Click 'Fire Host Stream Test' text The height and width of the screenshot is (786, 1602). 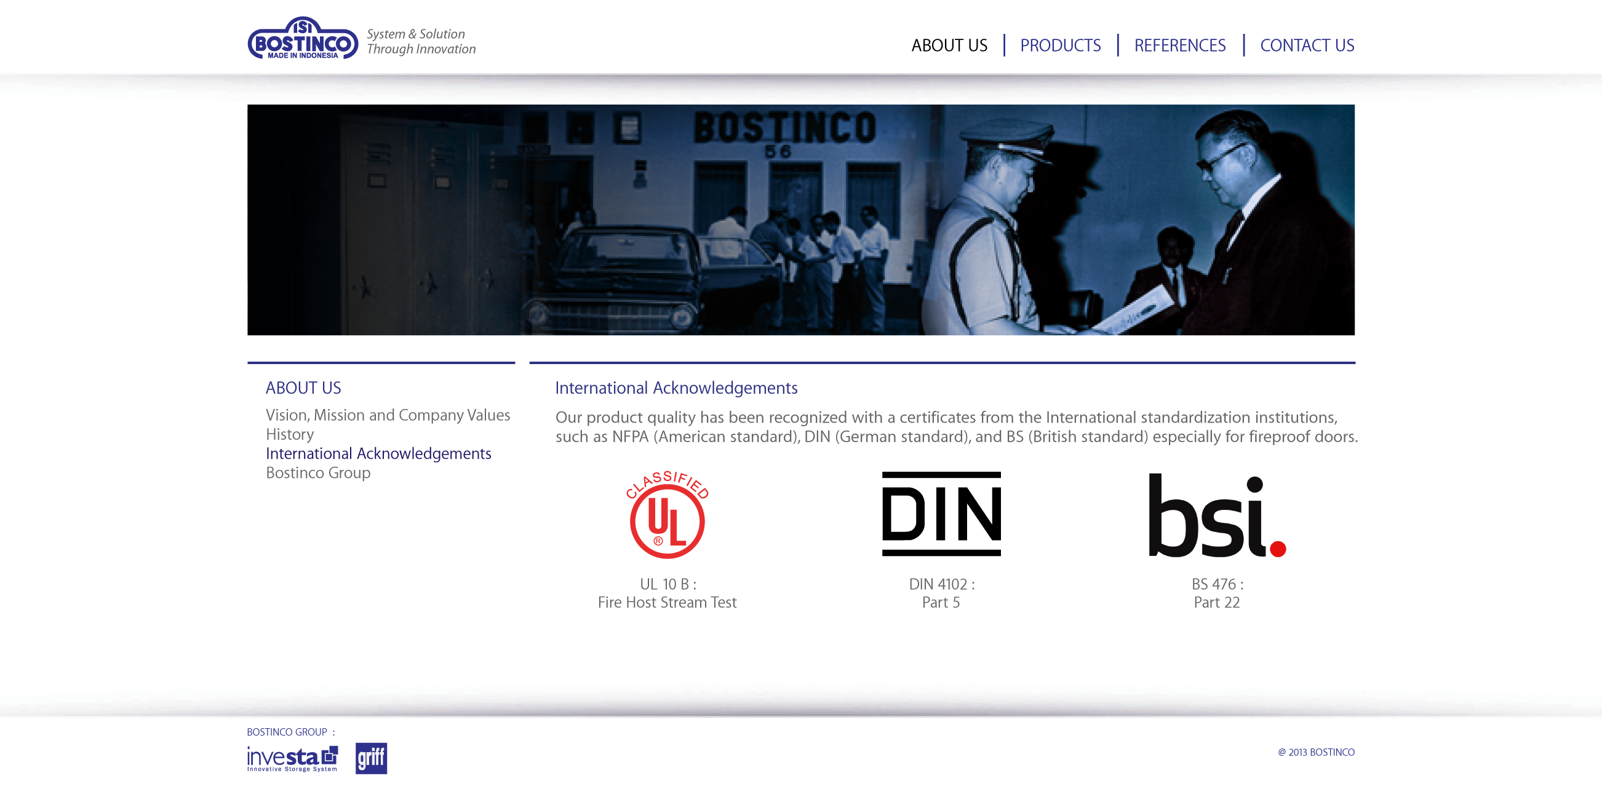667,602
